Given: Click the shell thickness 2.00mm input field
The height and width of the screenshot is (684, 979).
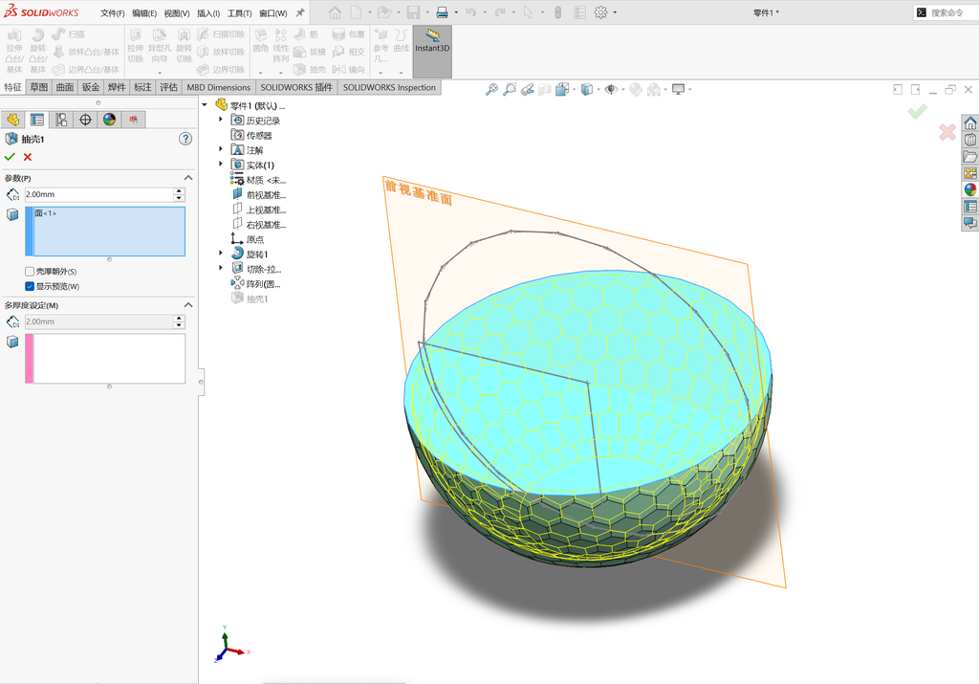Looking at the screenshot, I should click(98, 194).
